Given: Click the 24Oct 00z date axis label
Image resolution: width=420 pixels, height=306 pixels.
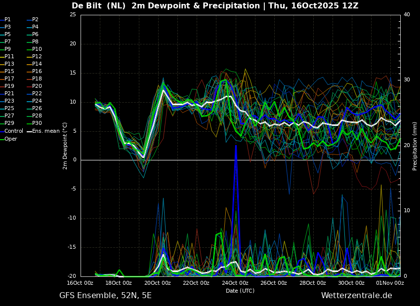Looking at the screenshot, I should [235, 283].
